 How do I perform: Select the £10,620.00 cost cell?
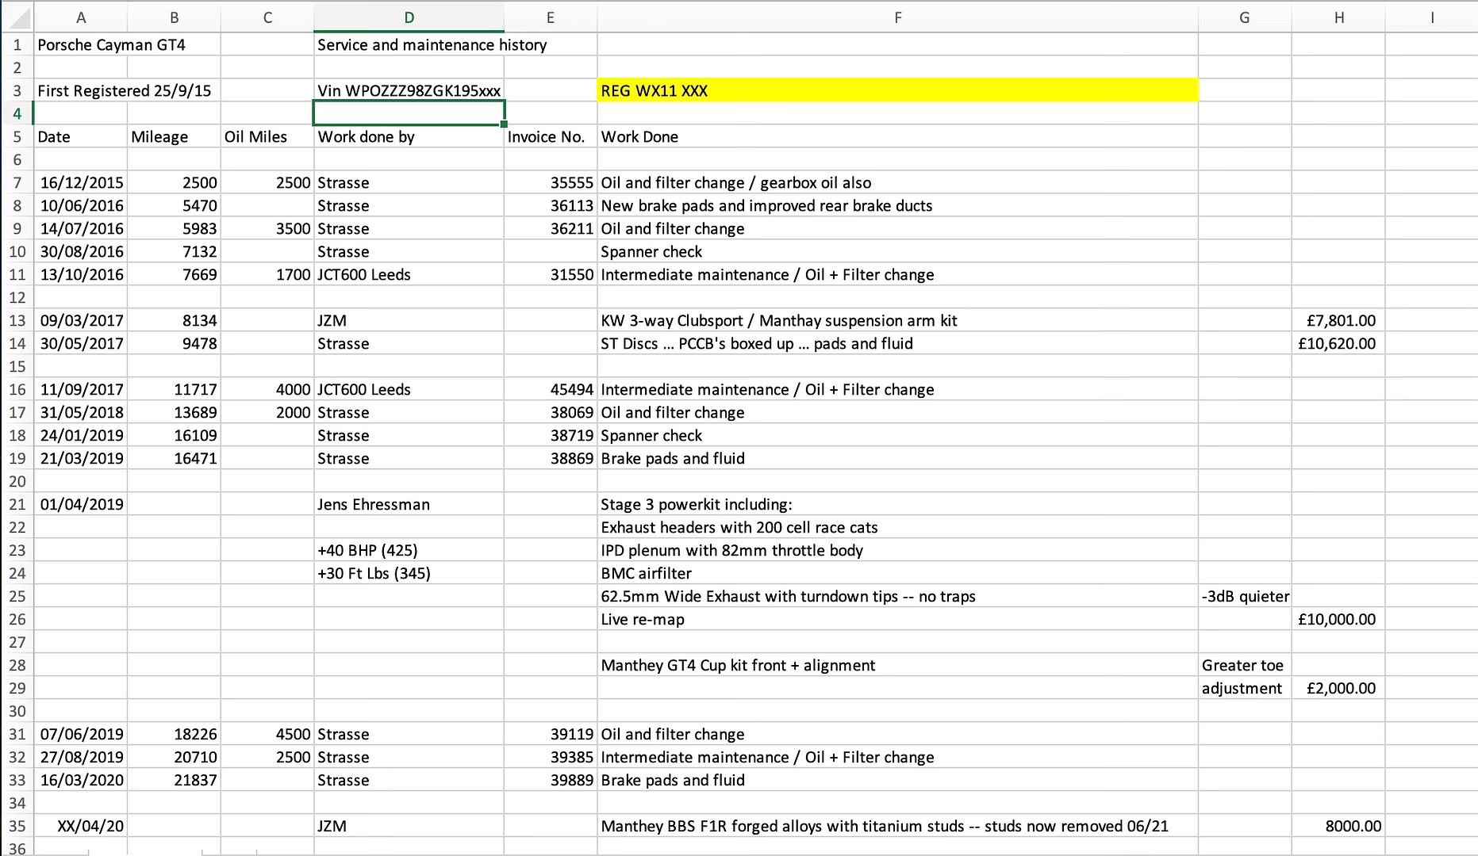pos(1338,343)
